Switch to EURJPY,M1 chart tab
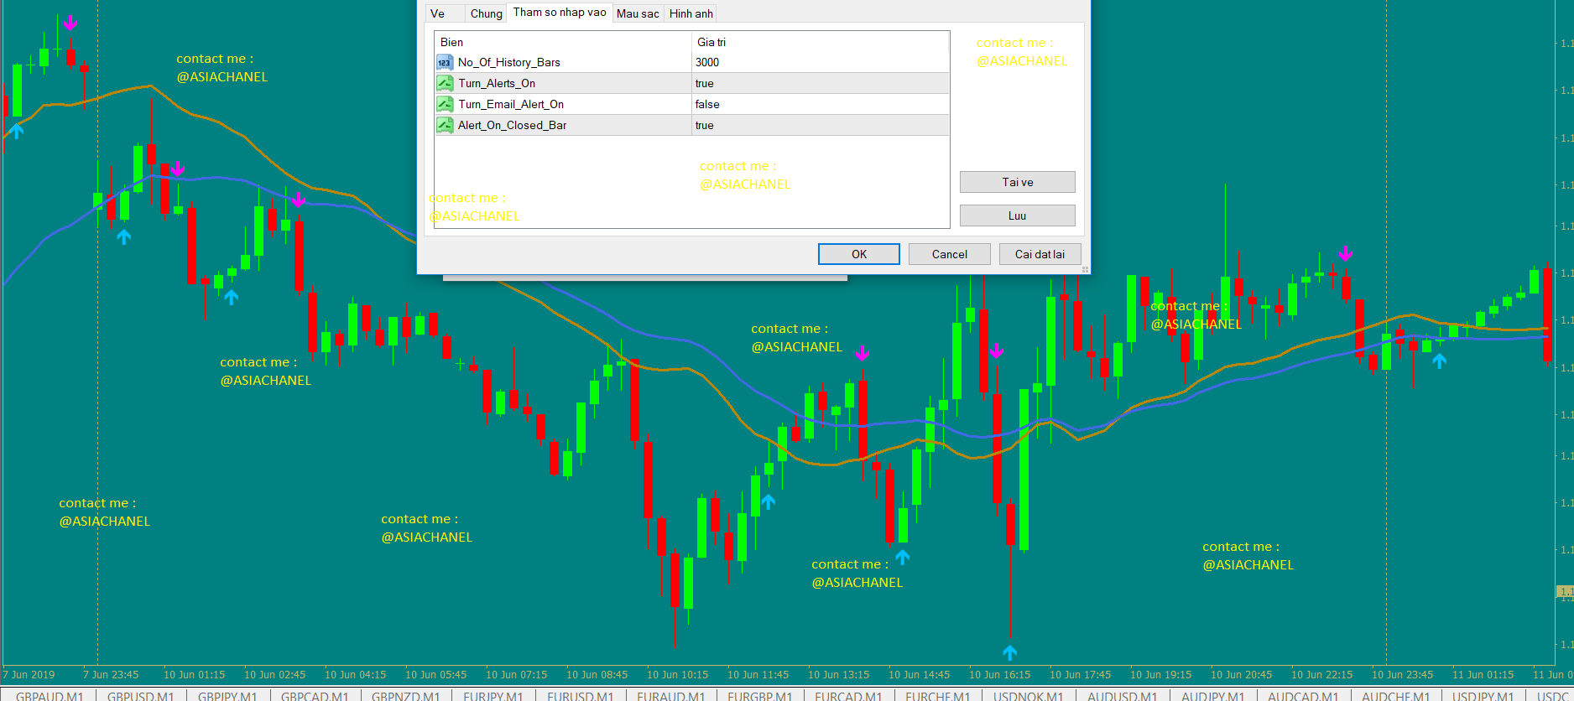 (x=493, y=696)
